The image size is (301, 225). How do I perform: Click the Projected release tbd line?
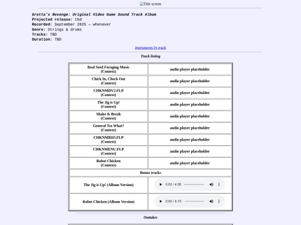coord(57,19)
